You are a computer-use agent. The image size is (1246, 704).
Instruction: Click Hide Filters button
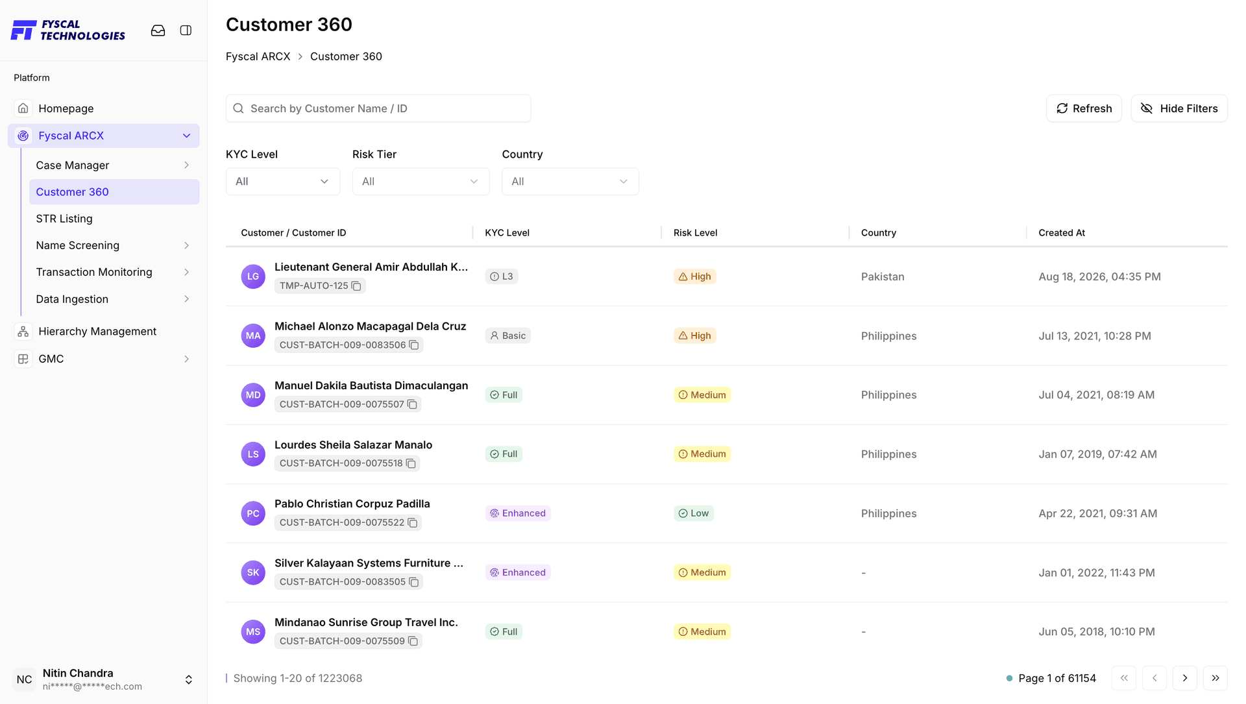pyautogui.click(x=1179, y=108)
